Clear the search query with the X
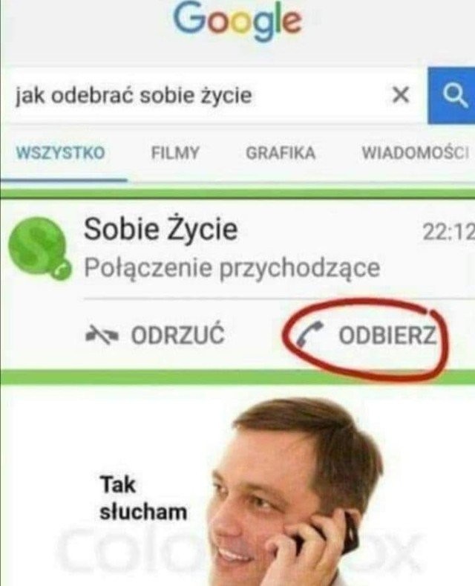 coord(401,94)
